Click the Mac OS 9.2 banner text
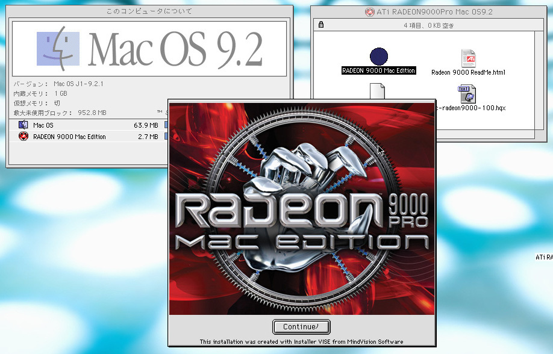This screenshot has width=553, height=354. pos(175,49)
